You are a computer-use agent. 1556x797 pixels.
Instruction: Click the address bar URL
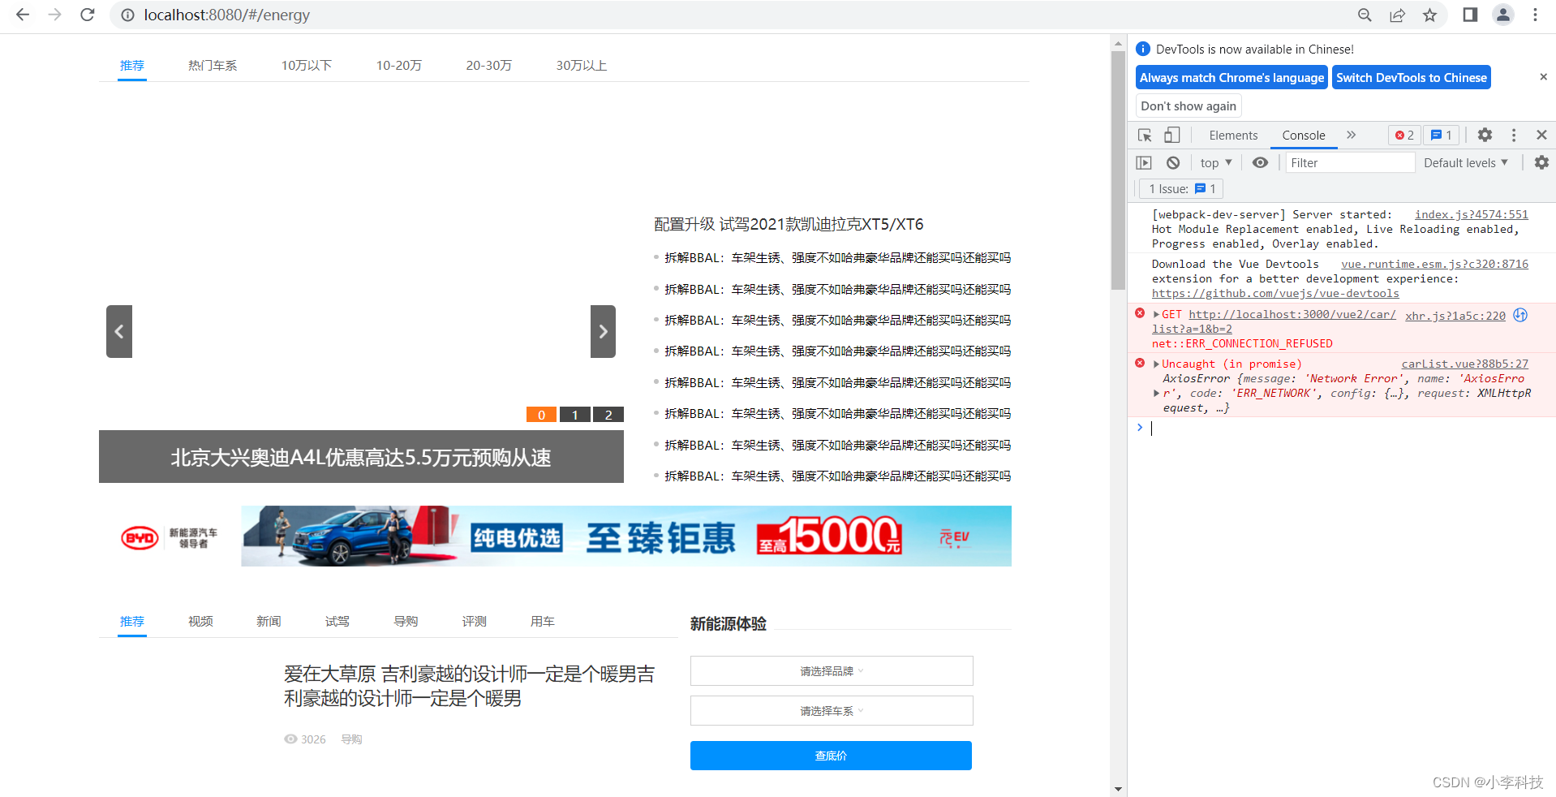tap(226, 15)
